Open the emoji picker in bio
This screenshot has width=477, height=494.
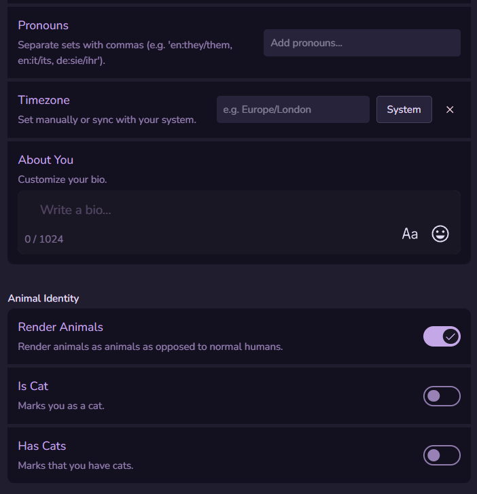point(440,234)
